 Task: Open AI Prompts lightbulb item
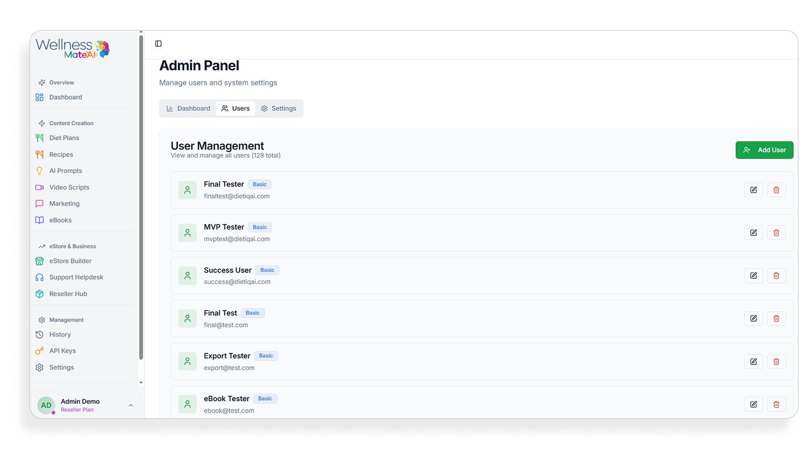65,171
